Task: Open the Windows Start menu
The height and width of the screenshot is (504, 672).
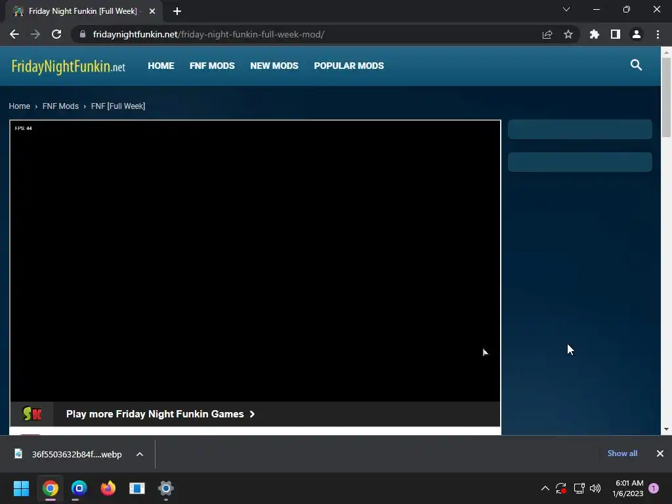Action: pyautogui.click(x=22, y=488)
